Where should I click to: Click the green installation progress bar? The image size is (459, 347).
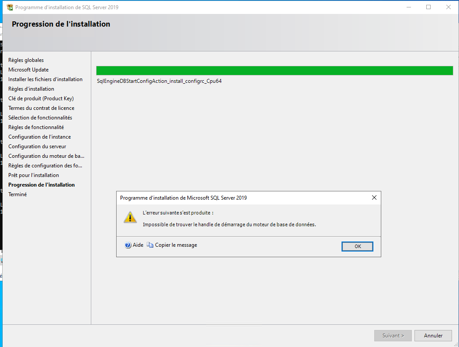(x=275, y=71)
